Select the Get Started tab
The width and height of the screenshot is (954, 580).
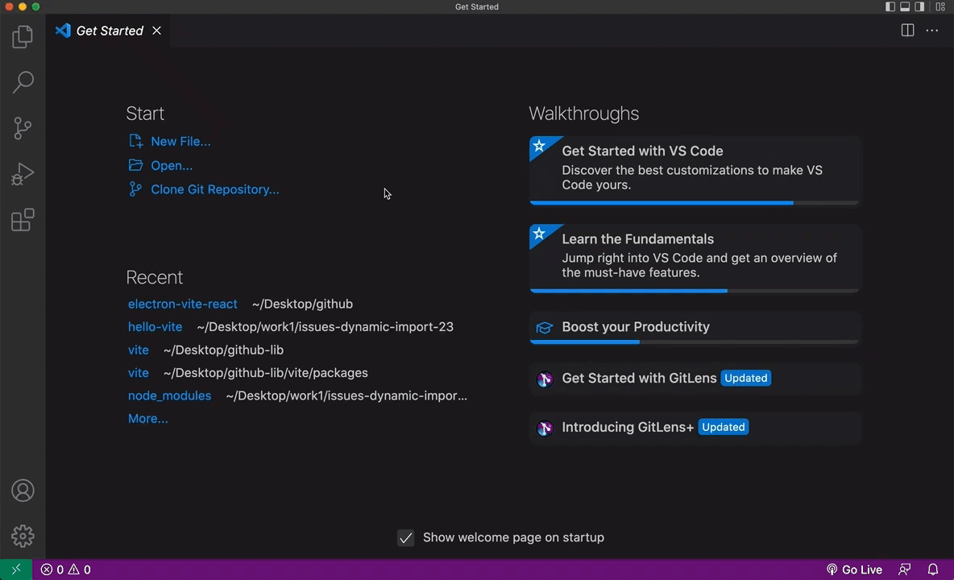(x=109, y=31)
